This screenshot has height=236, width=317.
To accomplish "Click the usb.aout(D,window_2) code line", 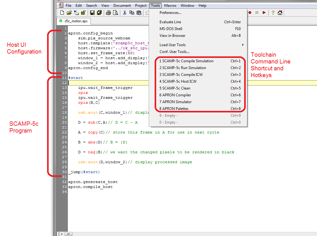I will pyautogui.click(x=135, y=162).
